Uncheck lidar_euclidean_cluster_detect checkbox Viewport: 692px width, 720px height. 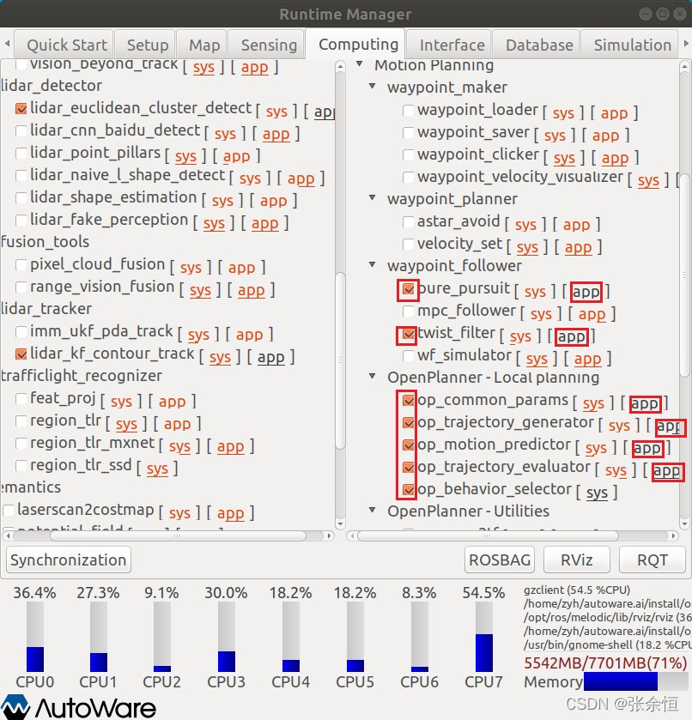point(21,109)
